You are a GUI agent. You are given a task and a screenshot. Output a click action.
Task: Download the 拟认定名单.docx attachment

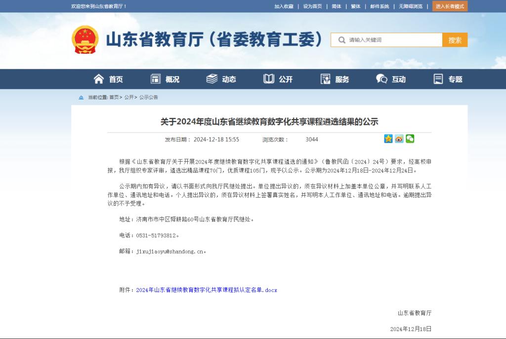207,290
